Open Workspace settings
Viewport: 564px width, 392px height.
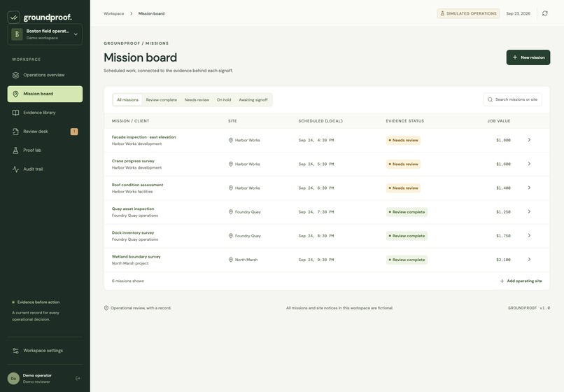45,351
